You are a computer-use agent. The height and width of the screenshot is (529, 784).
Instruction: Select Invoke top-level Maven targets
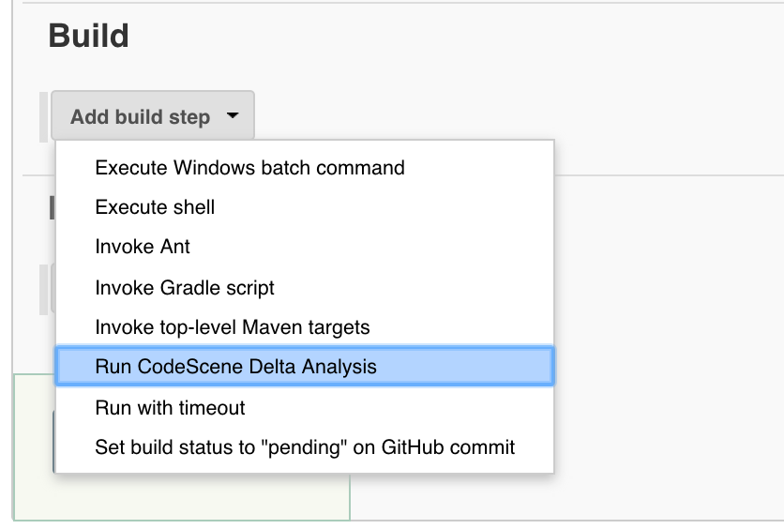click(233, 327)
